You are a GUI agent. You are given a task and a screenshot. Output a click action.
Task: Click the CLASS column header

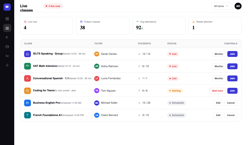click(x=28, y=44)
